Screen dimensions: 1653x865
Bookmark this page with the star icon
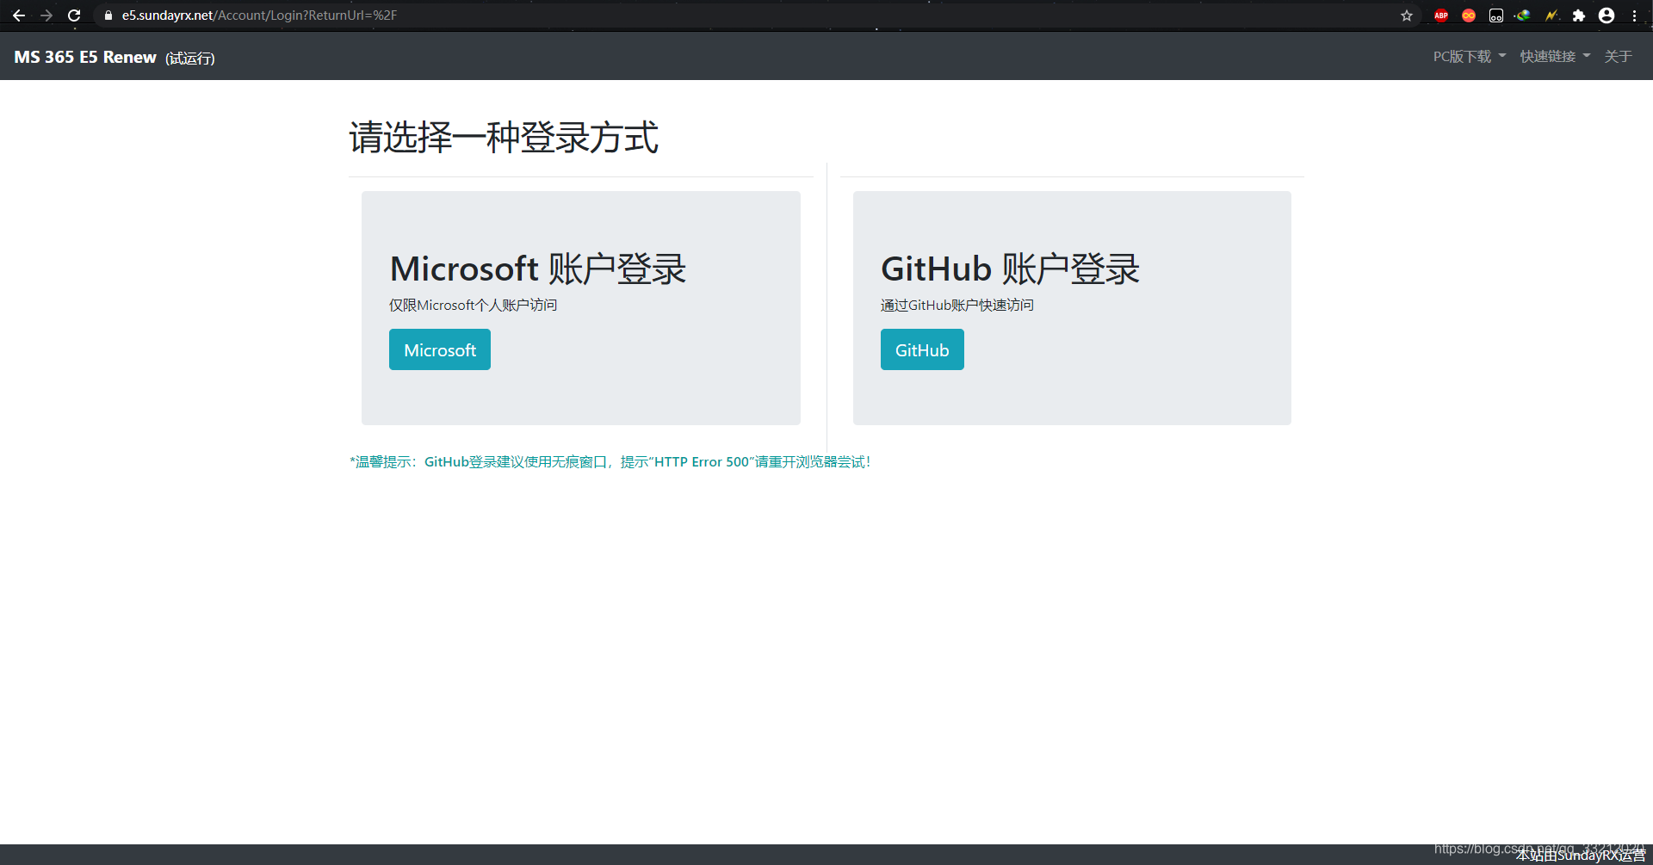1407,15
